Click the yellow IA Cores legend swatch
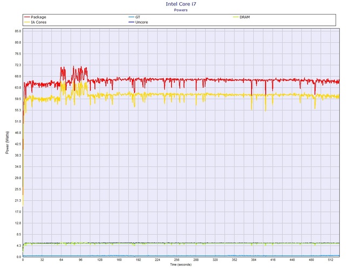This screenshot has width=362, height=271. tap(27, 22)
